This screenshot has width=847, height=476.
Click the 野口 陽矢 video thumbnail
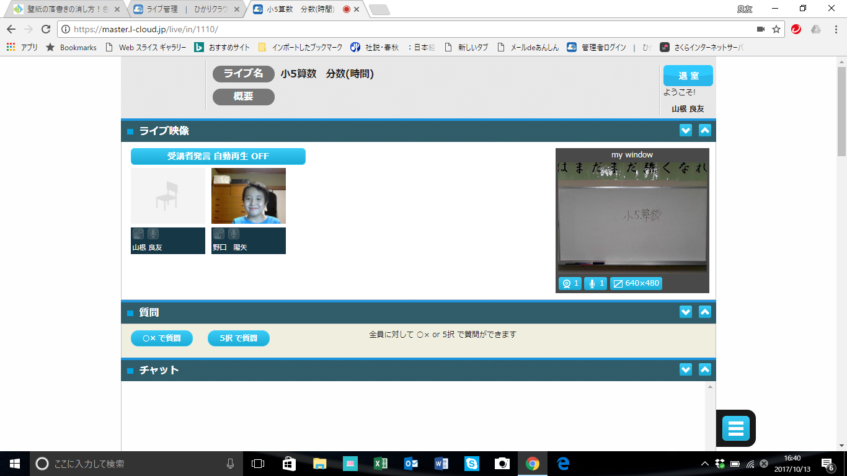point(249,196)
